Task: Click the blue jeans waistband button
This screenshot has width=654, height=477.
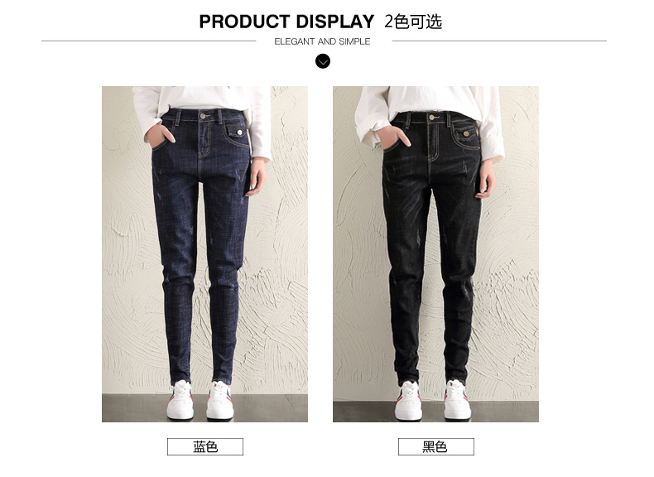Action: point(203,116)
